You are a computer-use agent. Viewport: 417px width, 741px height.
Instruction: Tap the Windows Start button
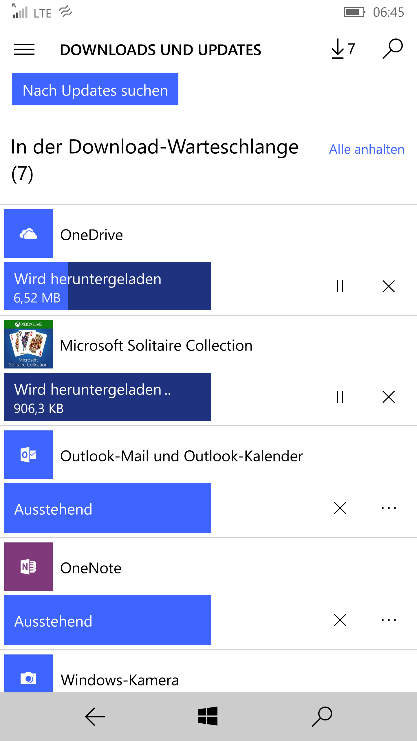pyautogui.click(x=208, y=716)
